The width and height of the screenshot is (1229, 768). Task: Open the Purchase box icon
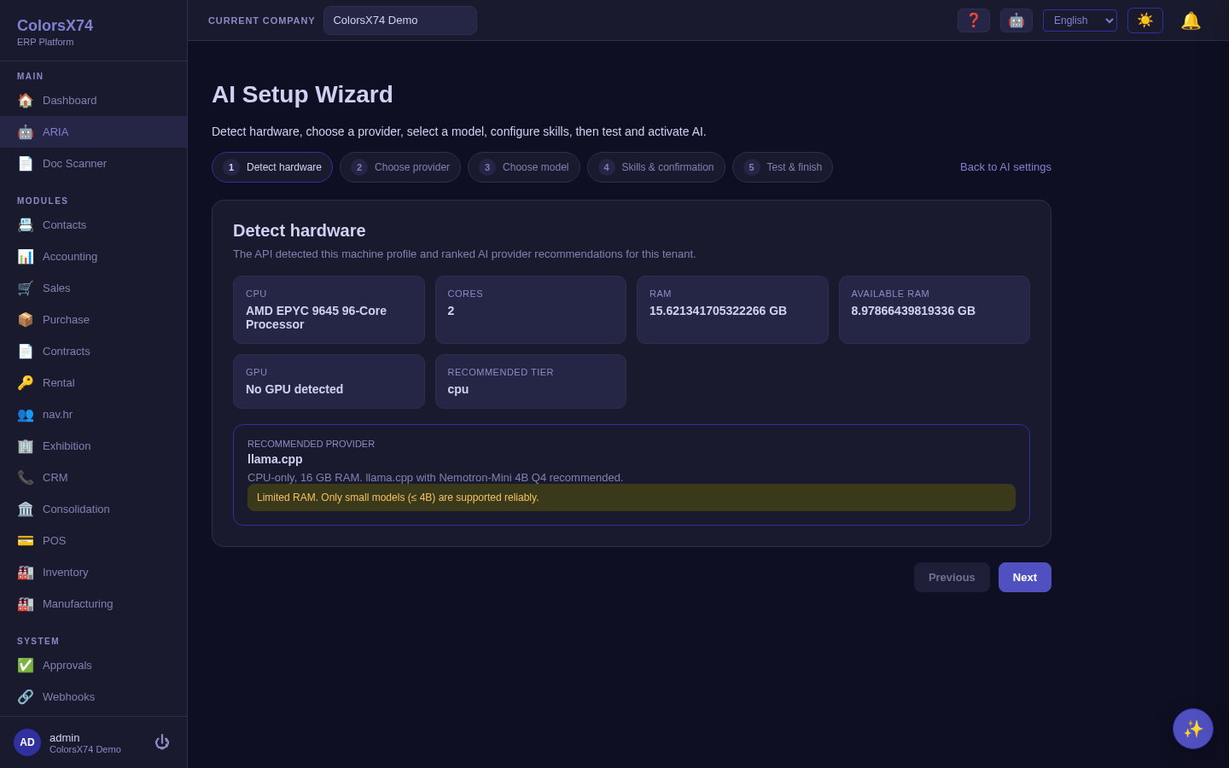(x=26, y=319)
